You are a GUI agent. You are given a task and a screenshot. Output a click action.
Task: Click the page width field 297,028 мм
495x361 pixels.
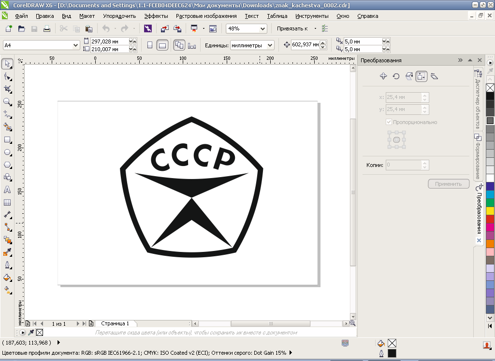click(110, 42)
